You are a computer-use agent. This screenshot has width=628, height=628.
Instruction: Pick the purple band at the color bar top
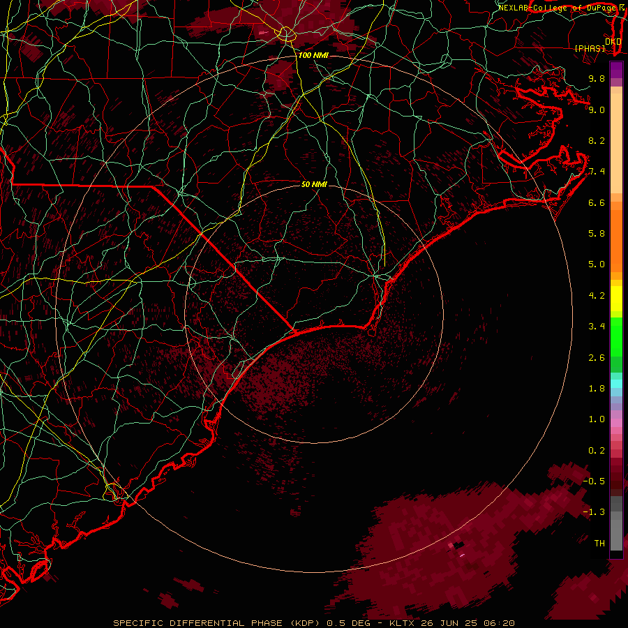pyautogui.click(x=616, y=70)
